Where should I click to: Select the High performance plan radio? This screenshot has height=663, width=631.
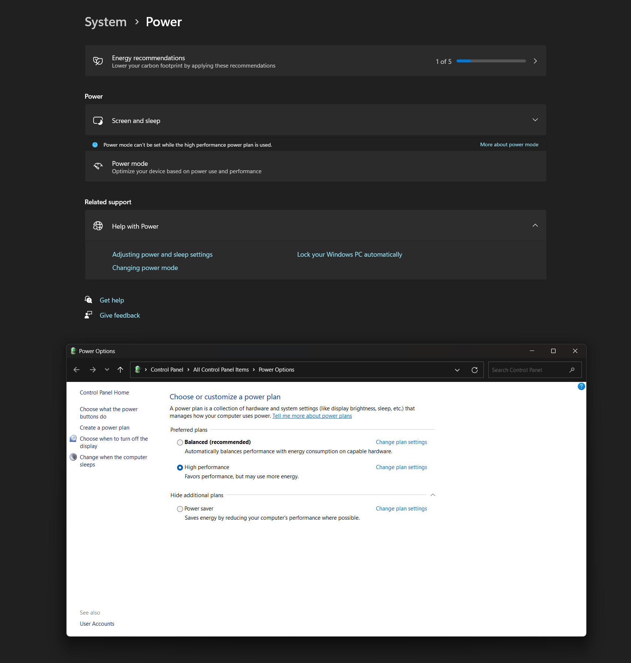[x=180, y=468]
